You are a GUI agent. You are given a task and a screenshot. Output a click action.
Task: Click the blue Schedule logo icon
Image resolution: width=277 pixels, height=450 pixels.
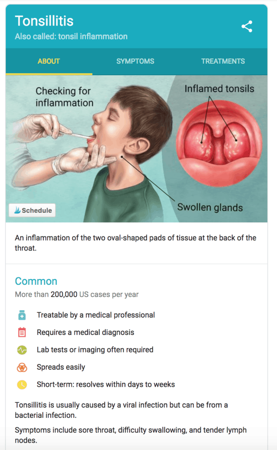(x=18, y=210)
